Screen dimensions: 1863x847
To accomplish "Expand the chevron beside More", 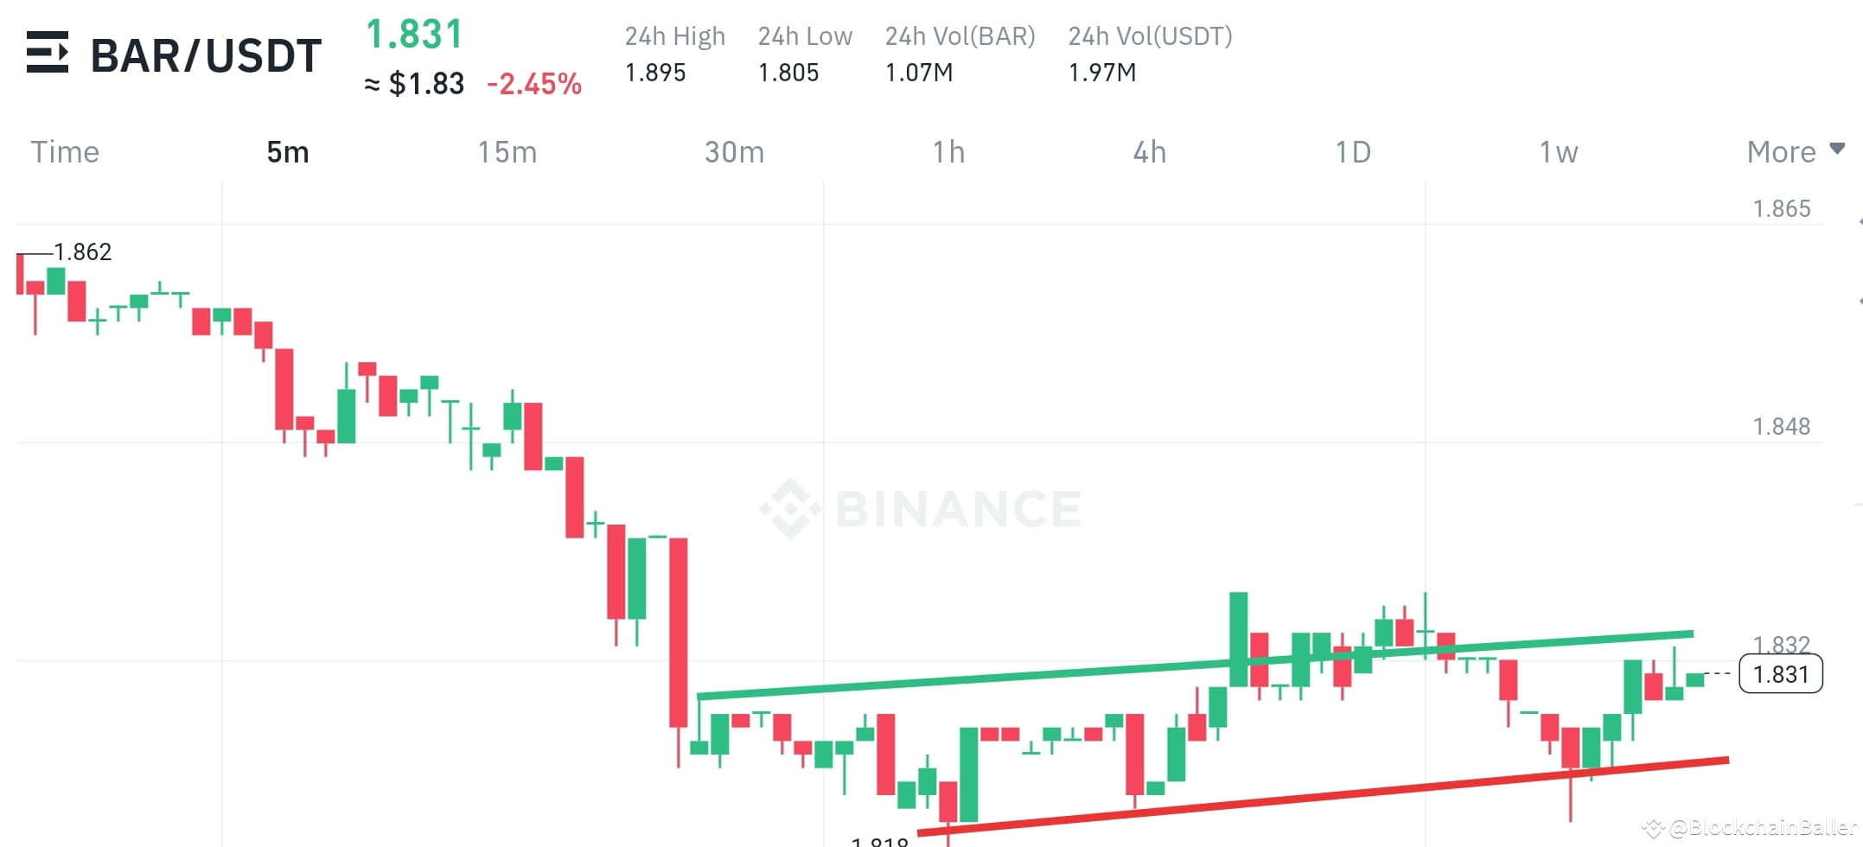I will tap(1836, 149).
